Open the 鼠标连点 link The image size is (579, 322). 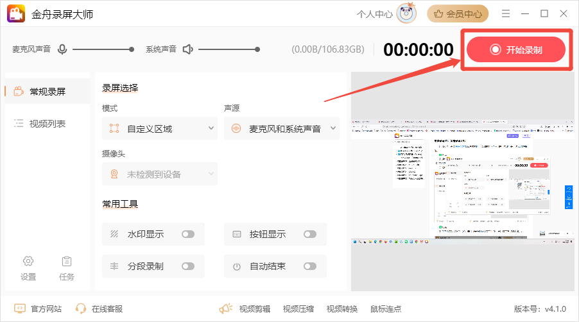(x=386, y=309)
